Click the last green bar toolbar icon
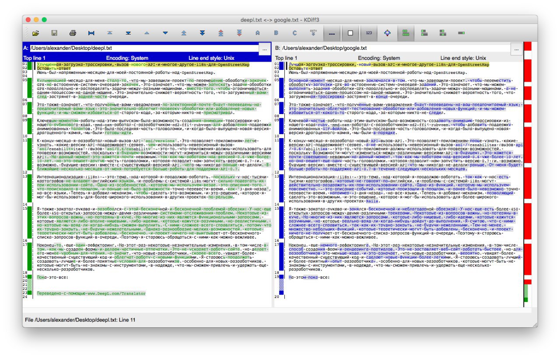Viewport: 560px width, 357px height. pos(461,33)
